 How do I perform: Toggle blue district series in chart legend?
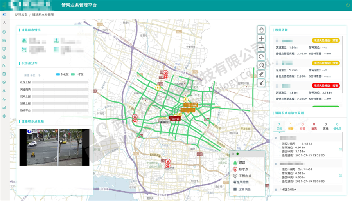click(62, 74)
